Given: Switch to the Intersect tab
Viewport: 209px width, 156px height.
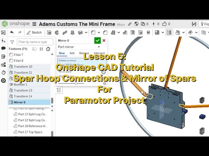Looking at the screenshot, I should (x=99, y=53).
